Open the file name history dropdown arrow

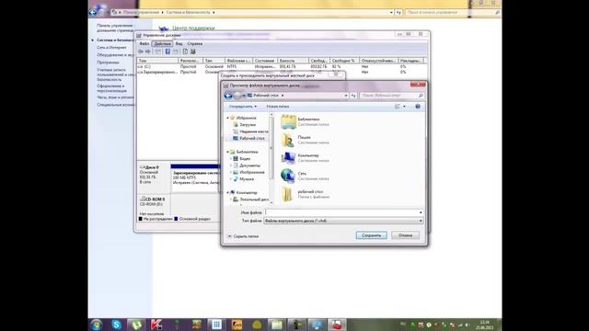point(421,212)
